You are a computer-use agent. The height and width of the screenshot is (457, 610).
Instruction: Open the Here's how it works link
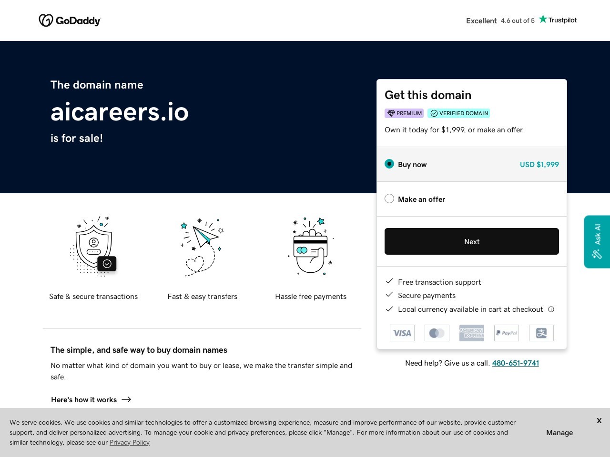[x=91, y=400]
